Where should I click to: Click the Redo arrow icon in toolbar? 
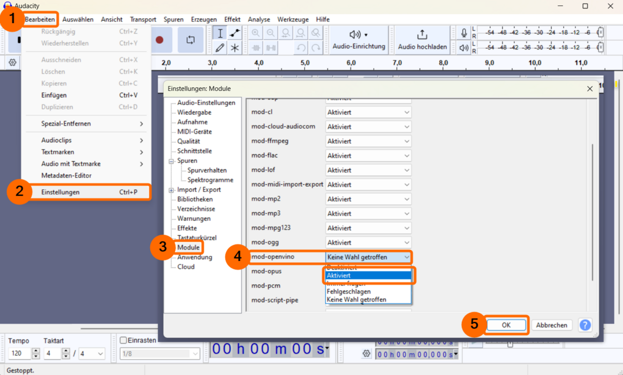click(x=316, y=48)
